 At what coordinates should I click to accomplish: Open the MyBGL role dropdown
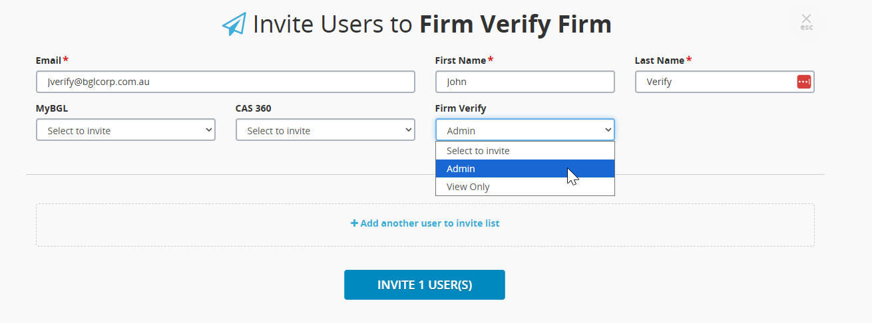(x=126, y=130)
